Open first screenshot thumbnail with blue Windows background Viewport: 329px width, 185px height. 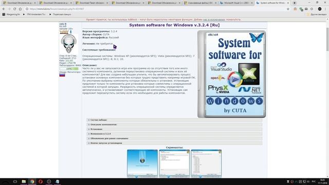[142, 163]
